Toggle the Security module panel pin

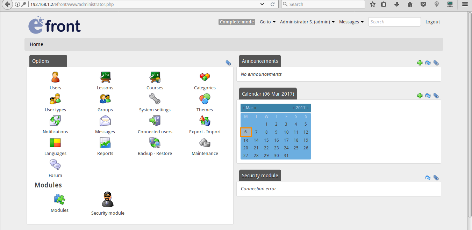tap(436, 178)
